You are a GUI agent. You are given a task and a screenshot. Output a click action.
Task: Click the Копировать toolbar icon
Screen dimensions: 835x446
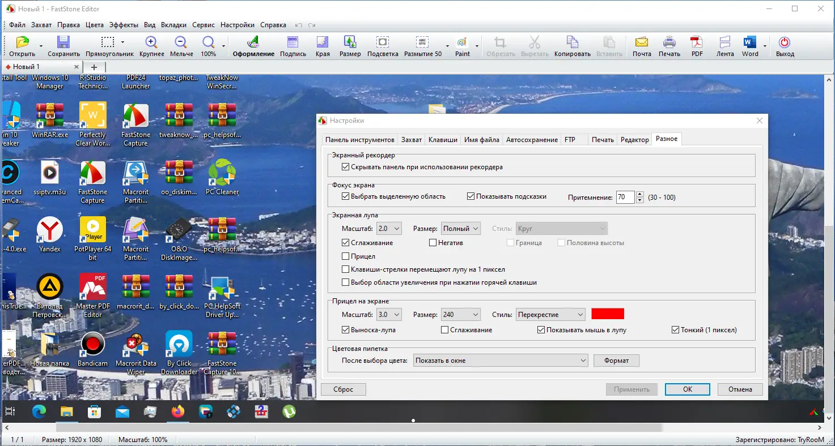tap(573, 42)
